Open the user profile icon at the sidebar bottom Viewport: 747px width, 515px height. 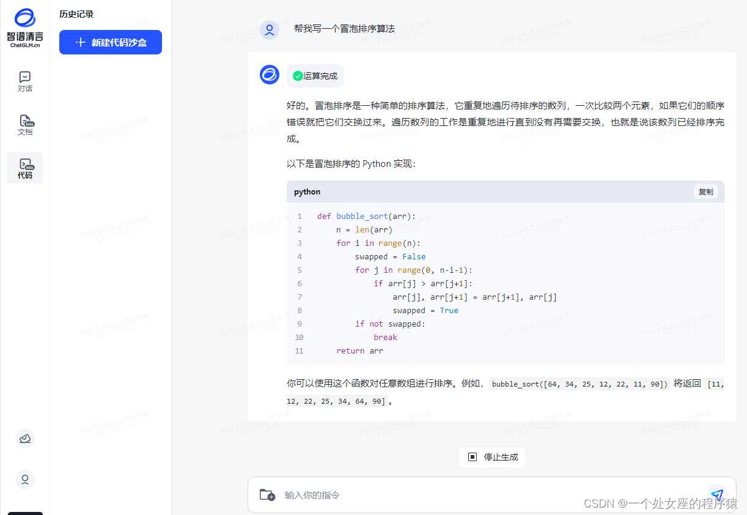pos(25,480)
